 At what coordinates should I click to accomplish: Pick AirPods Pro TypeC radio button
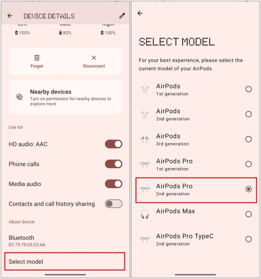click(249, 239)
